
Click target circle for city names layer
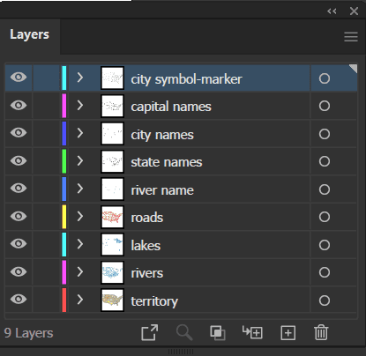coord(325,134)
